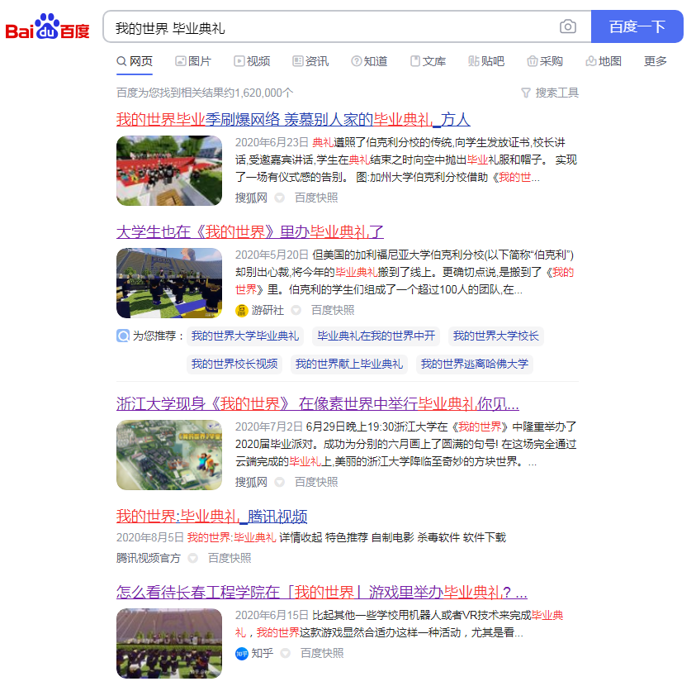Click the Baidu logo

[47, 26]
